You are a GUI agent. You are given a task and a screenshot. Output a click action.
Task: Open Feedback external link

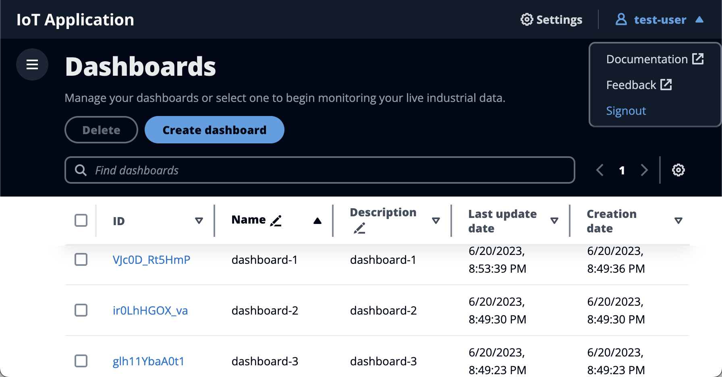coord(639,85)
